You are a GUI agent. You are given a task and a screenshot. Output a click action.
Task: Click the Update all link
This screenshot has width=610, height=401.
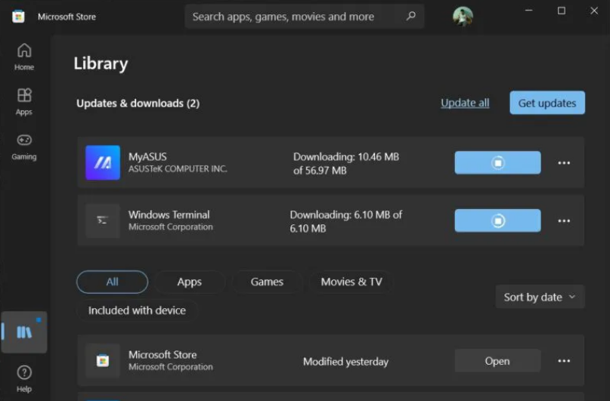[465, 103]
